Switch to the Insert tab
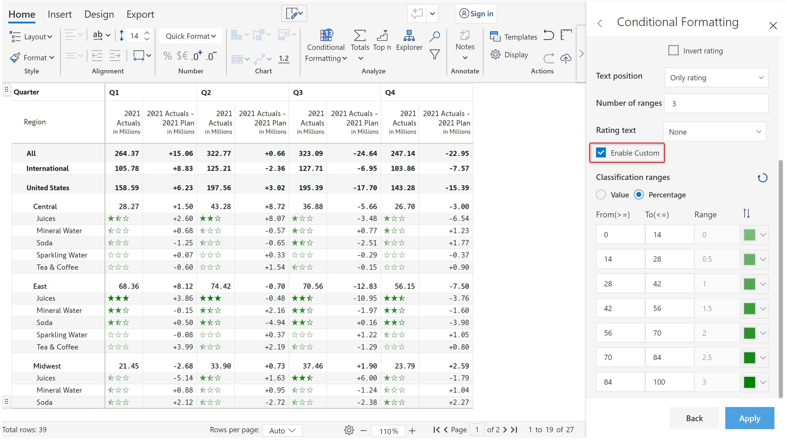786x440 pixels. [60, 14]
